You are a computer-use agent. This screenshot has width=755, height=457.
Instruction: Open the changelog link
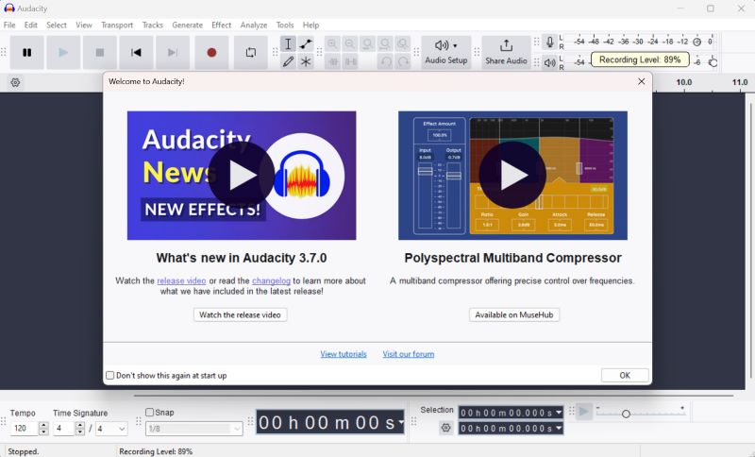coord(271,280)
